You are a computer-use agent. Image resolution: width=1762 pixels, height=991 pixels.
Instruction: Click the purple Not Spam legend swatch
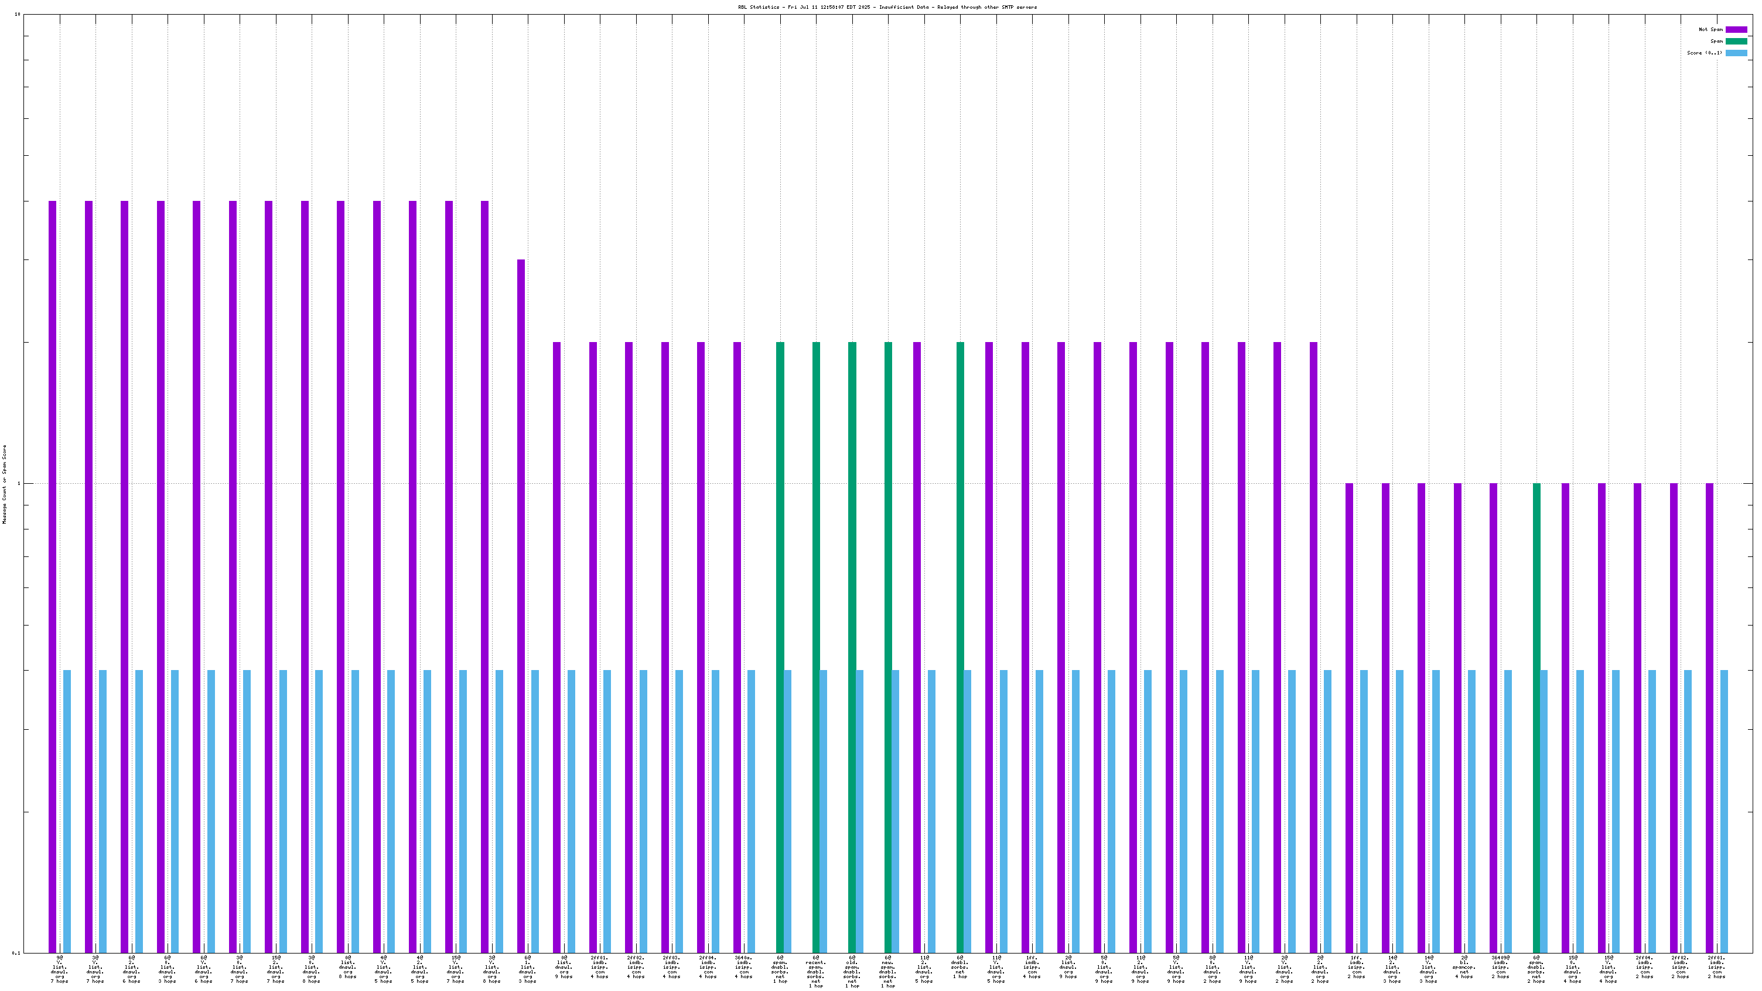(1736, 29)
